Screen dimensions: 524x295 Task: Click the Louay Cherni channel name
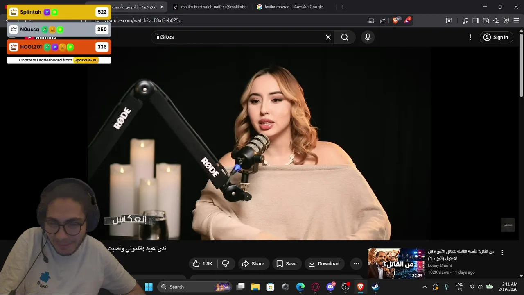[x=440, y=265]
